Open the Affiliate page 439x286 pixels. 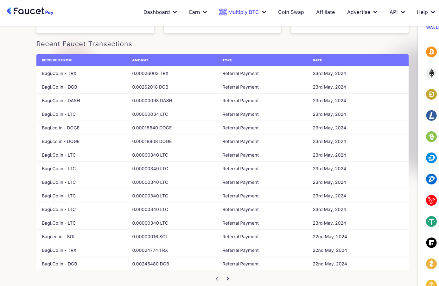[325, 12]
